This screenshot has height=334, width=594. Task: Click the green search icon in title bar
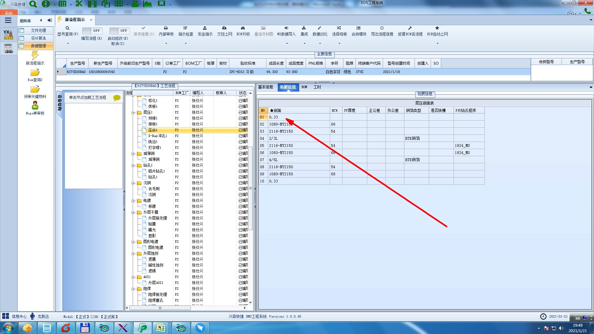point(33,4)
